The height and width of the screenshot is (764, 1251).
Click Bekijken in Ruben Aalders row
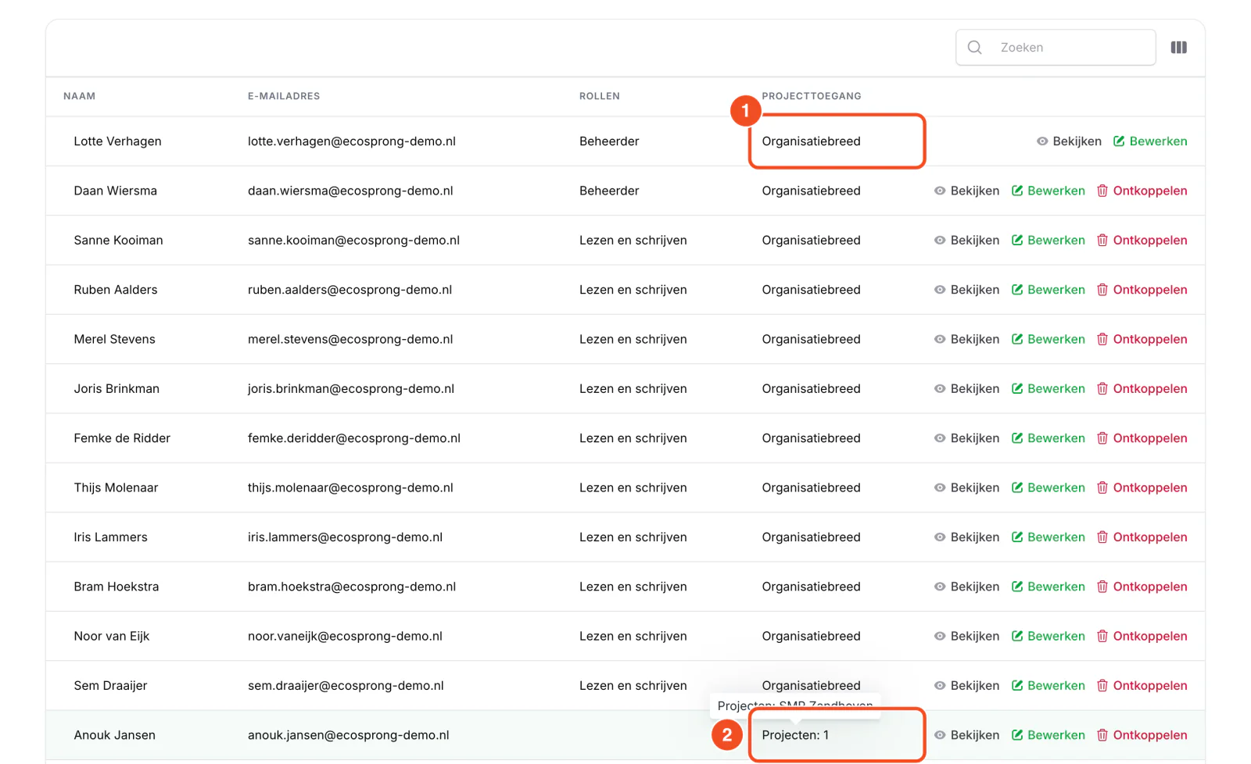[x=966, y=290]
